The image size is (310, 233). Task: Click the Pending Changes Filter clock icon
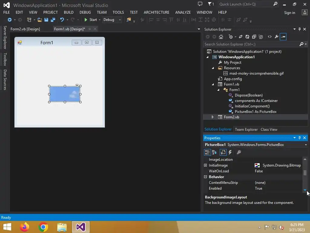tap(230, 37)
